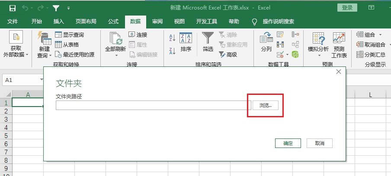The width and height of the screenshot is (391, 176).
Task: Open the 获取外部数据 dropdown
Action: [16, 44]
